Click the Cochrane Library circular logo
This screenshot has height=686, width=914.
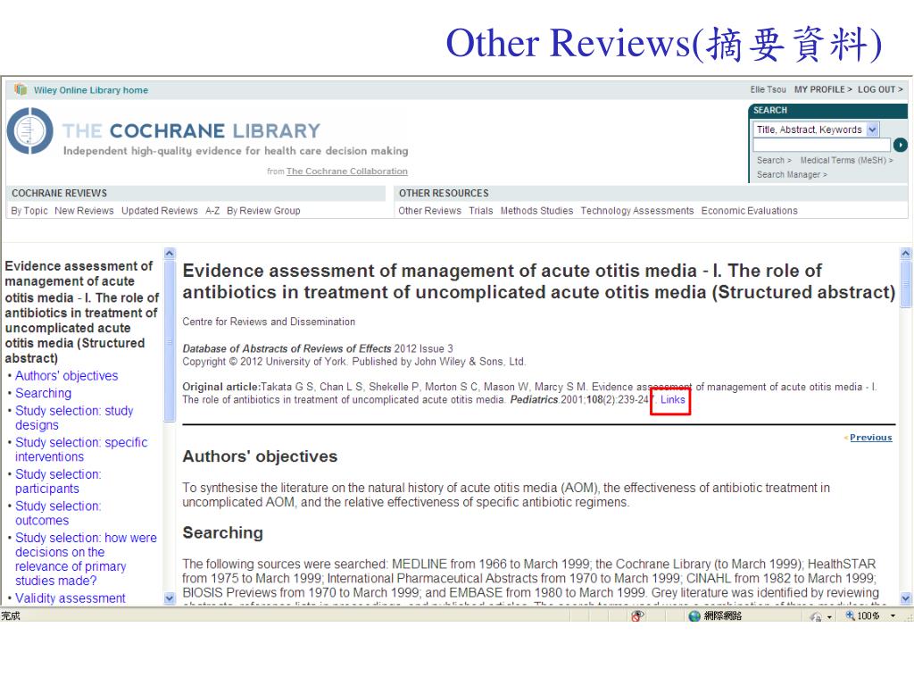pos(29,130)
